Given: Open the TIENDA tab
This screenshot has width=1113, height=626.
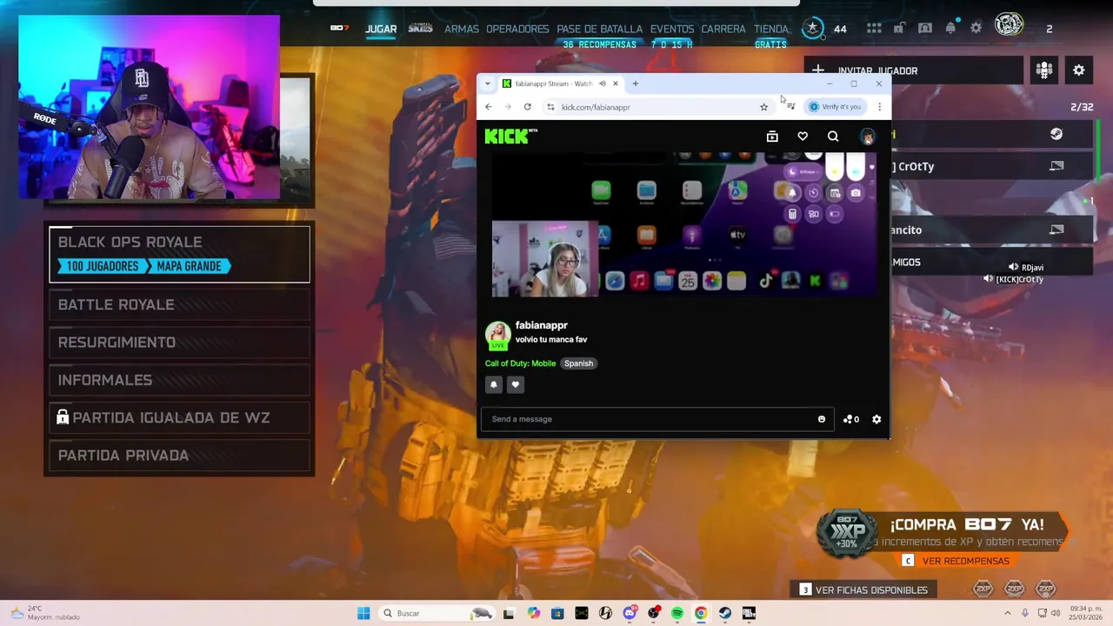Looking at the screenshot, I should (771, 29).
